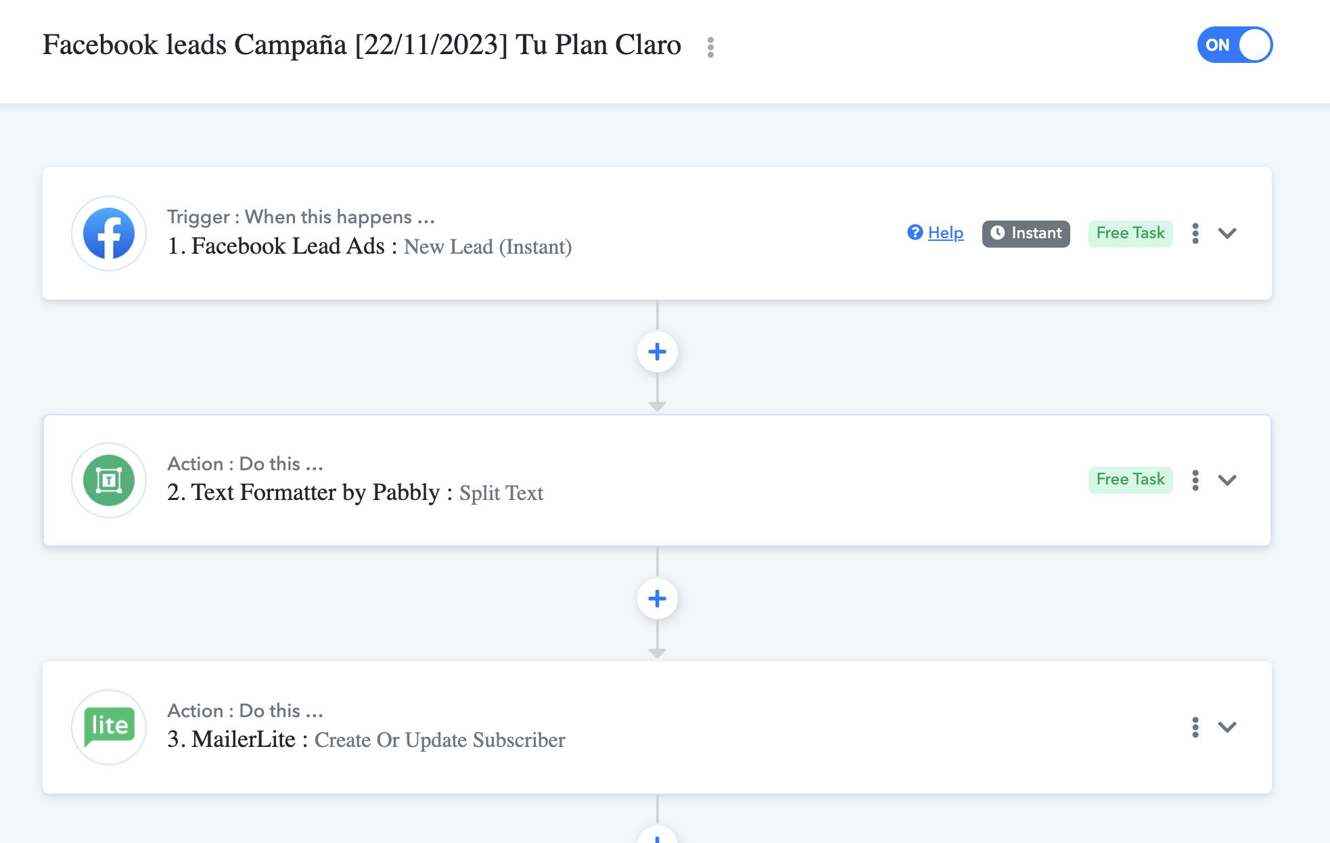Click the Facebook Lead Ads app icon
Viewport: 1330px width, 843px height.
click(109, 233)
